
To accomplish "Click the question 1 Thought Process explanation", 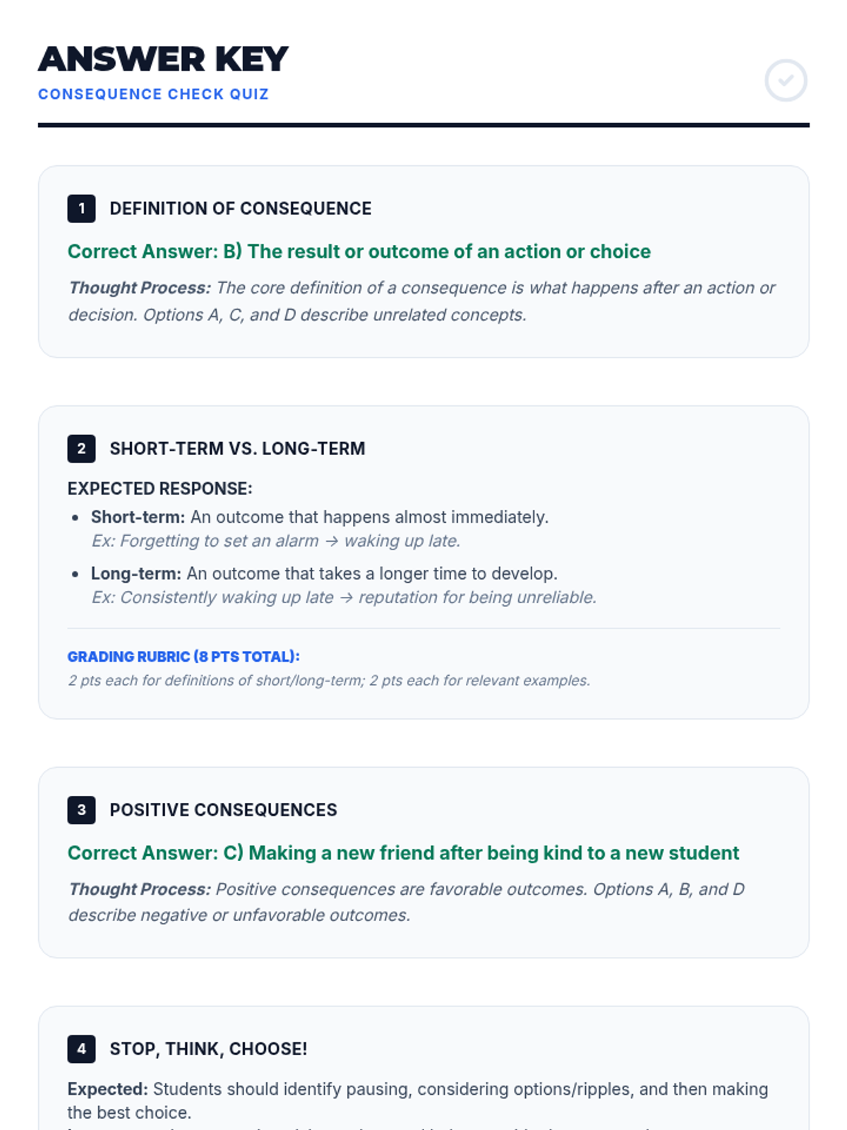I will pos(421,302).
